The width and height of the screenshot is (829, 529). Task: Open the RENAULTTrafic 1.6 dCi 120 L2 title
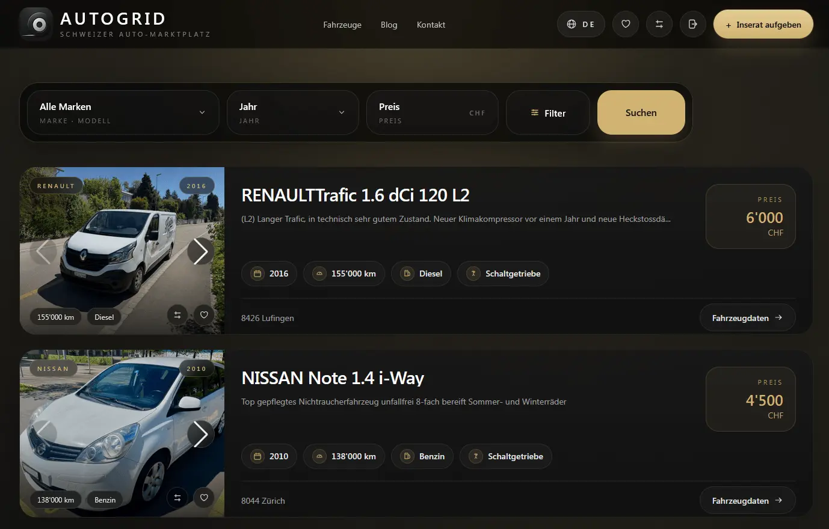(356, 195)
